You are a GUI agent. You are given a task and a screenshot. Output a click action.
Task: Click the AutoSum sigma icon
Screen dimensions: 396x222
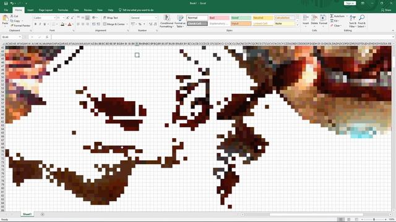pos(332,16)
